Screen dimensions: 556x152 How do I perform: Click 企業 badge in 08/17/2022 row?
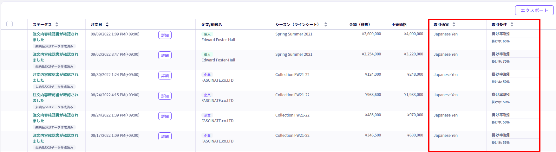(207, 136)
